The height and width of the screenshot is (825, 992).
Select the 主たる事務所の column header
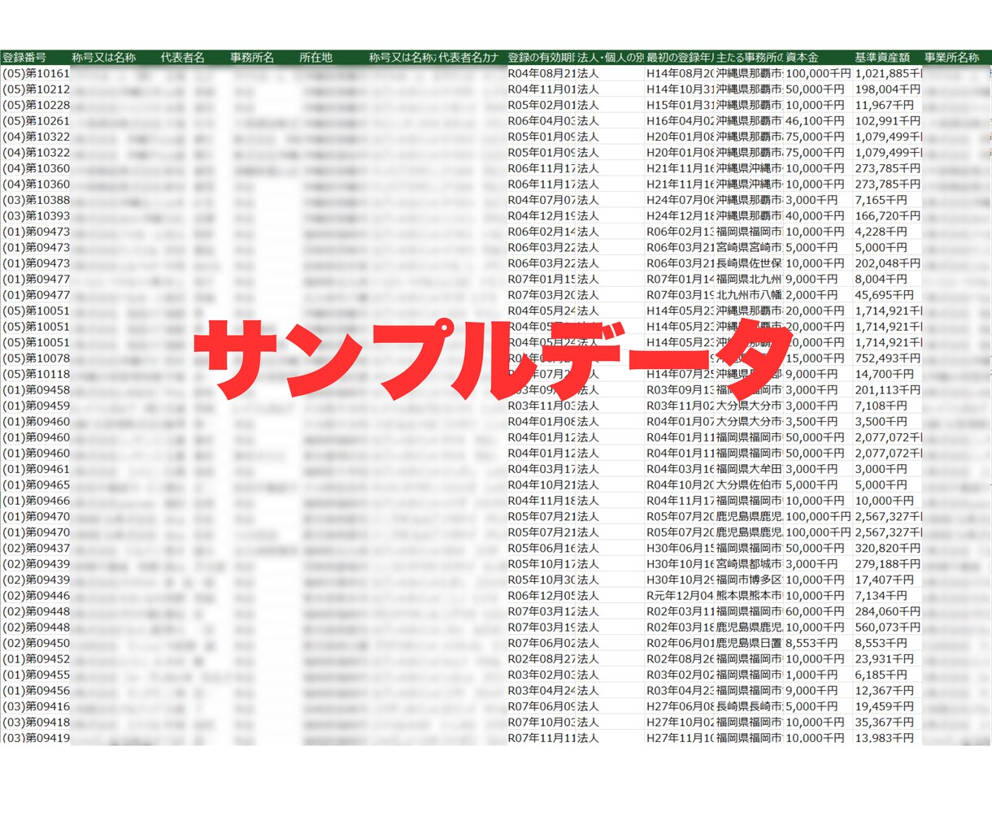coord(749,58)
